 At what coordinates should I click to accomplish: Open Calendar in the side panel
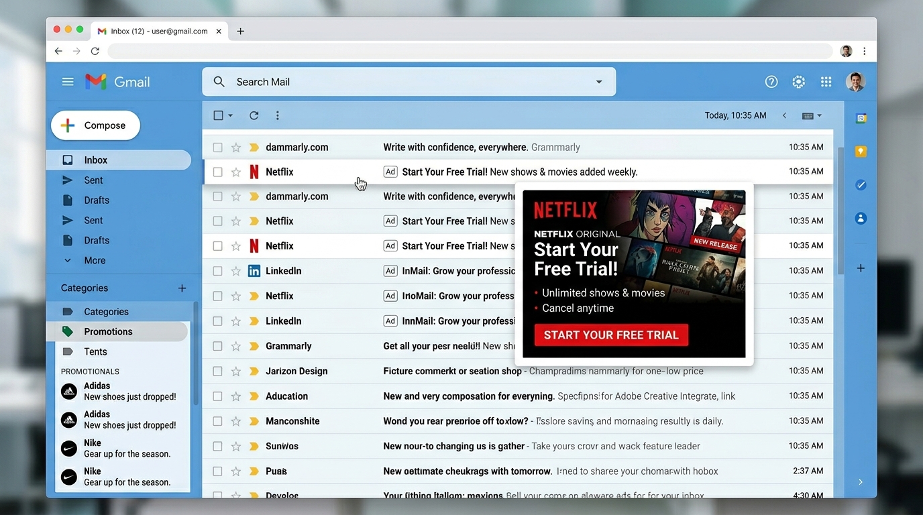point(861,119)
